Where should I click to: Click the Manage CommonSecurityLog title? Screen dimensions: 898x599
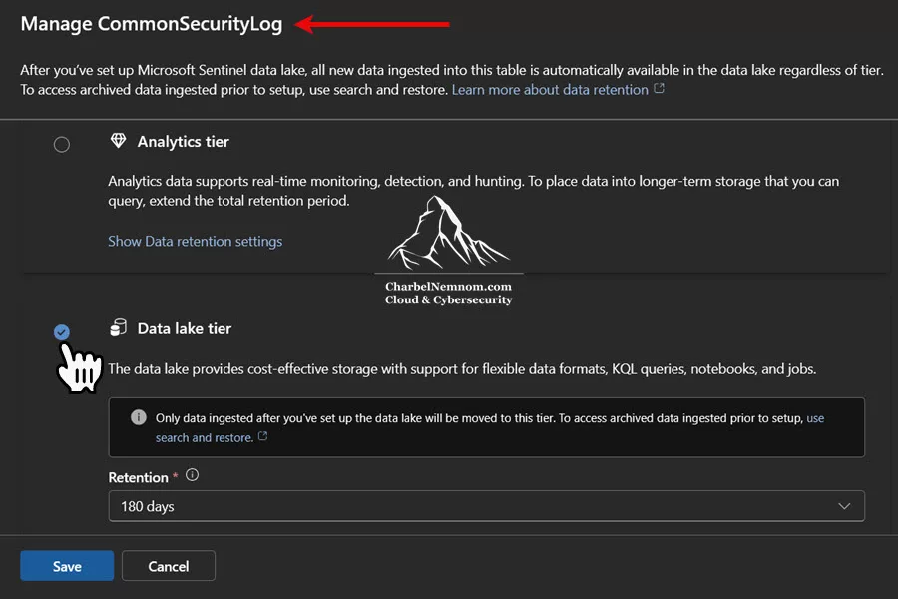tap(152, 24)
